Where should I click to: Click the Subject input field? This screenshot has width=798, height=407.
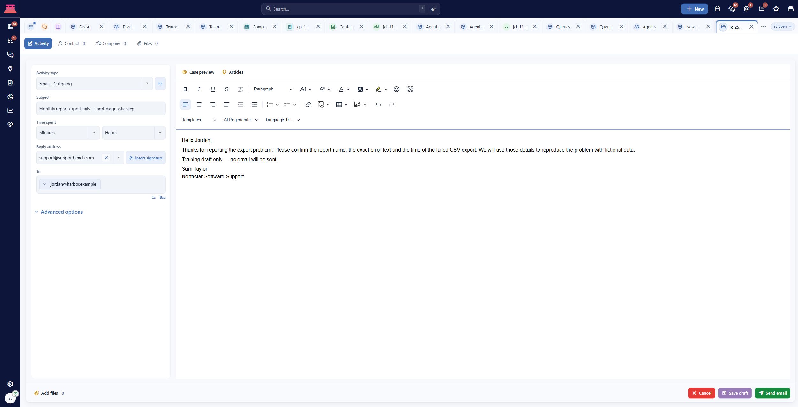[101, 109]
